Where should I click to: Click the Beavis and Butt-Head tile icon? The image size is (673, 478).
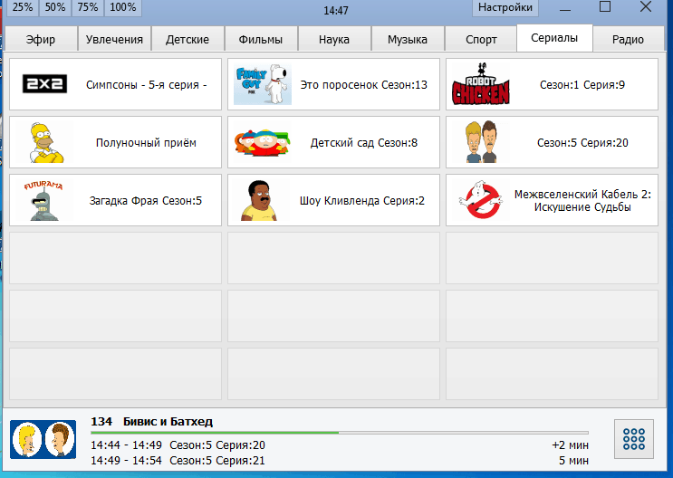(x=481, y=142)
